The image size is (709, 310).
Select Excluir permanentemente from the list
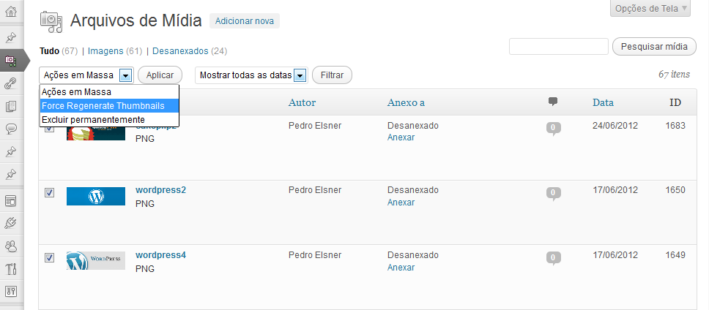93,119
